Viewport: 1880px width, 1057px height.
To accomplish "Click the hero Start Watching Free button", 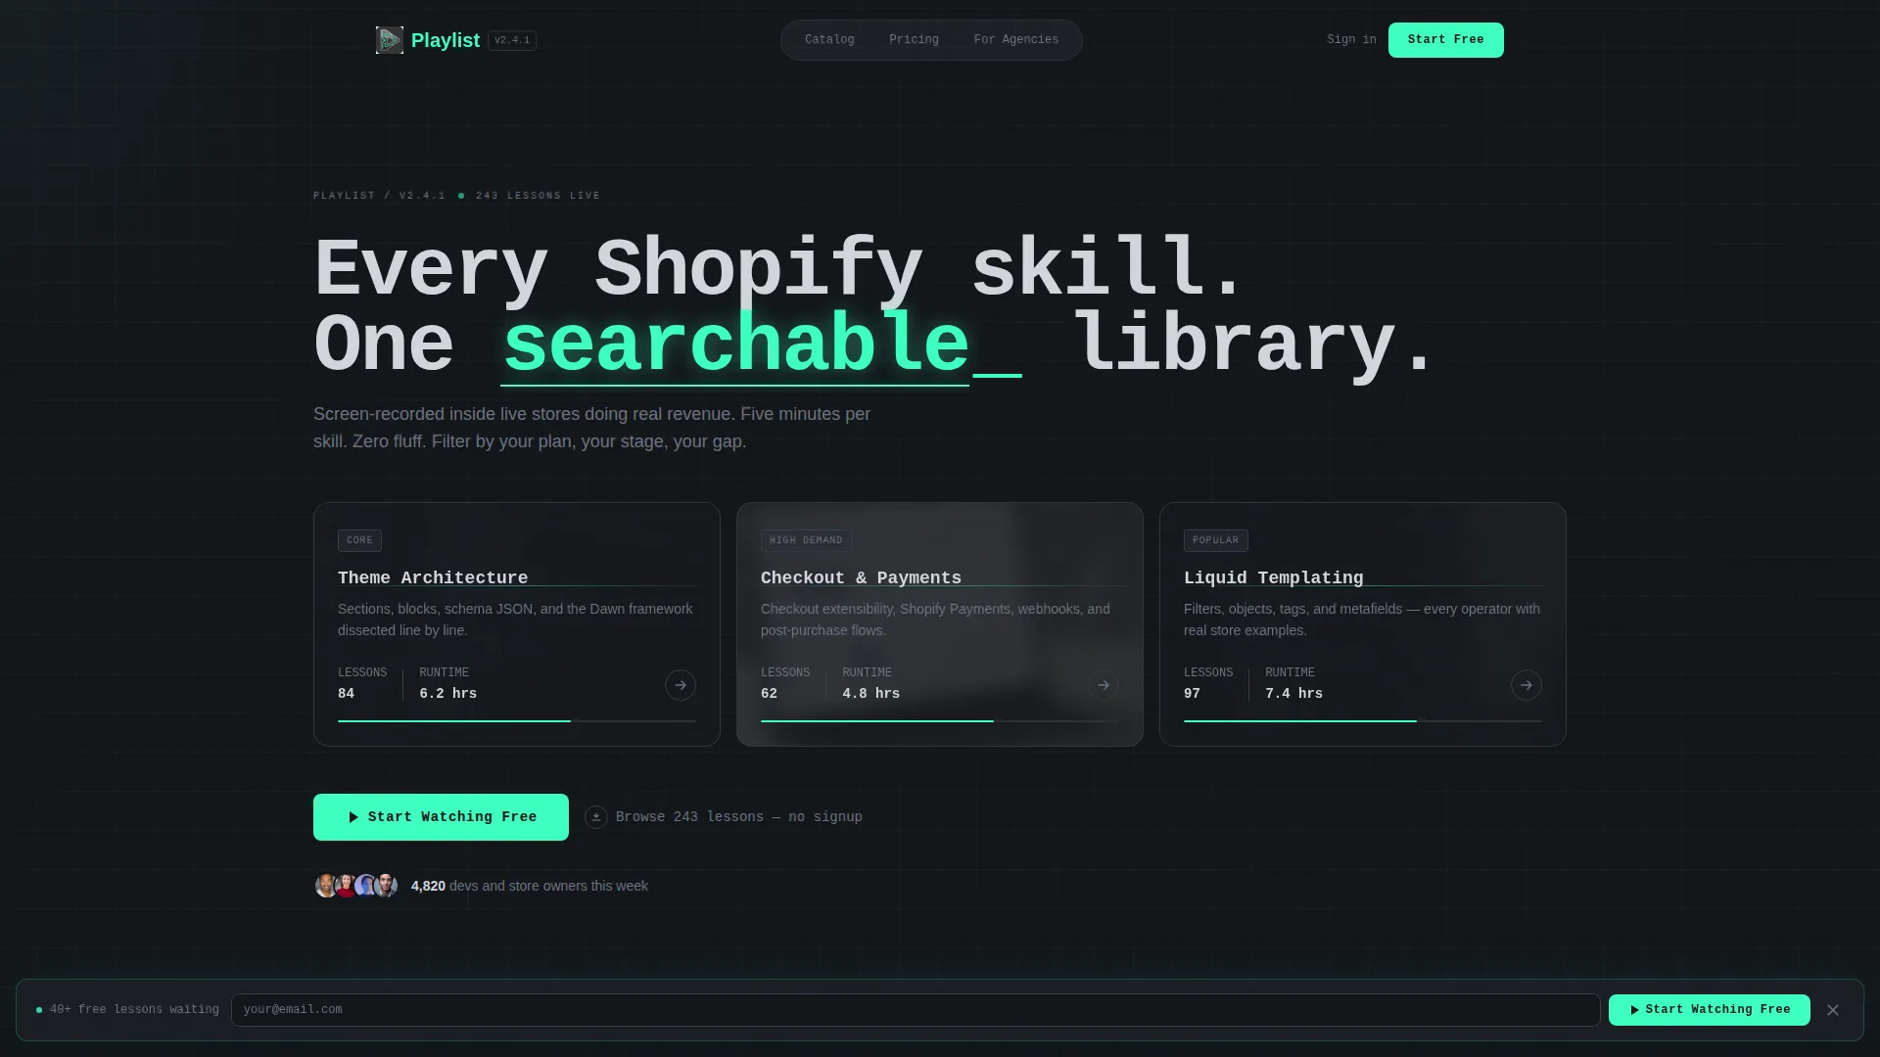I will [x=441, y=817].
